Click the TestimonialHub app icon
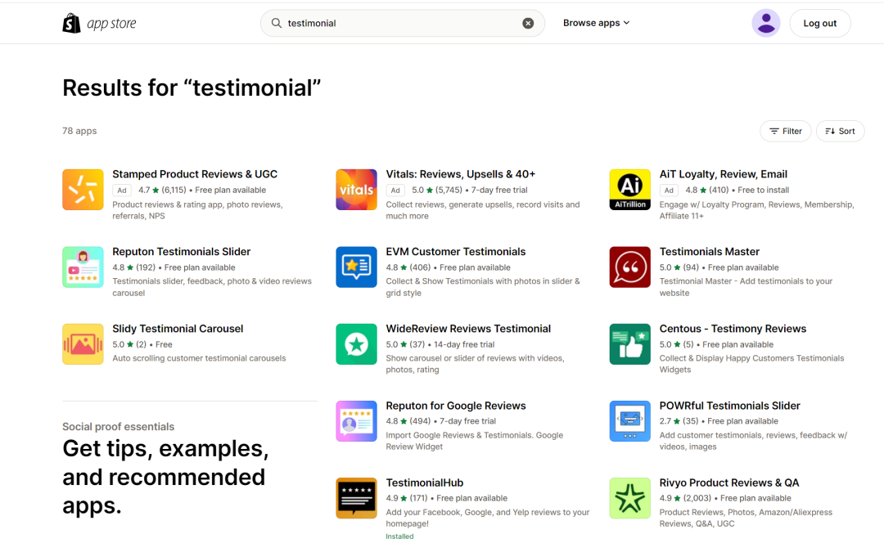The width and height of the screenshot is (884, 552). click(356, 499)
